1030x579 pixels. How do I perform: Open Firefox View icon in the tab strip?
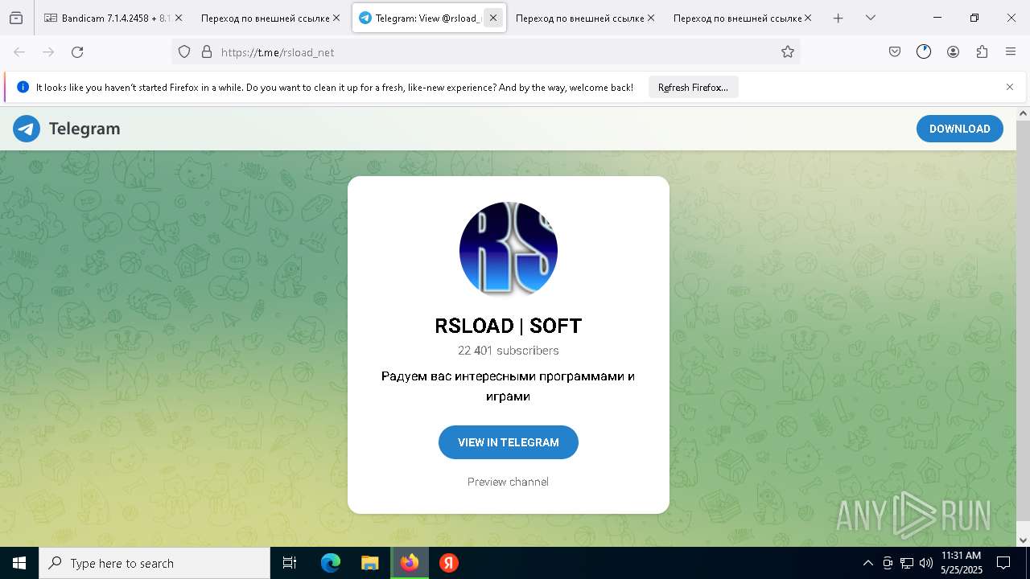pos(16,18)
